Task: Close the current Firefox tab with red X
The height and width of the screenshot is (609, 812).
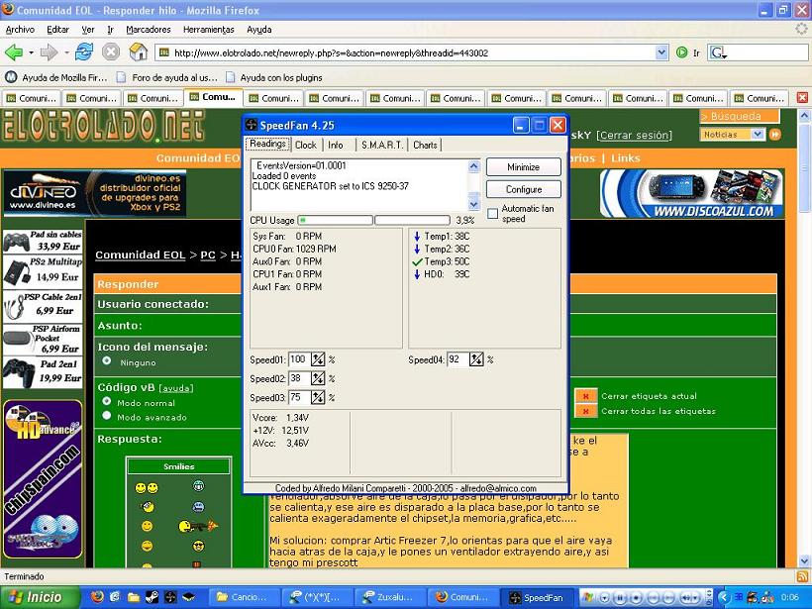Action: tap(802, 97)
